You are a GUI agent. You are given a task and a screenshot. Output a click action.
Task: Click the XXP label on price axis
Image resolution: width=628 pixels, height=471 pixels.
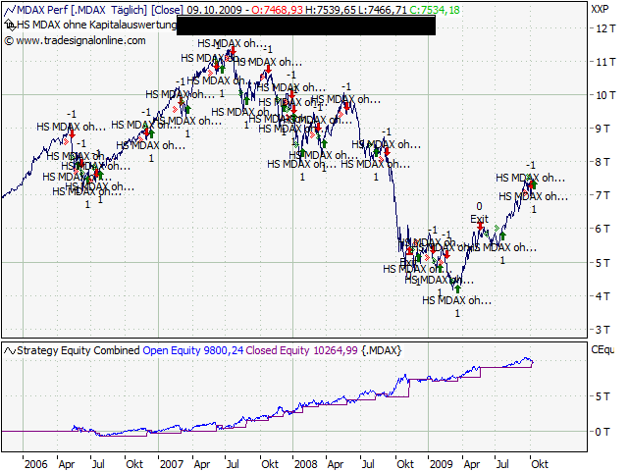tap(600, 9)
